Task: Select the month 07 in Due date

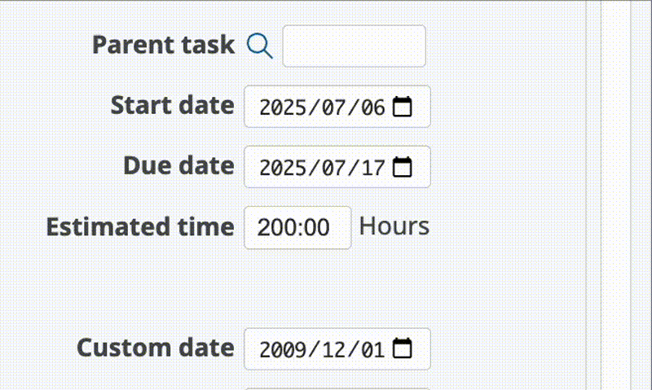Action: pyautogui.click(x=332, y=169)
